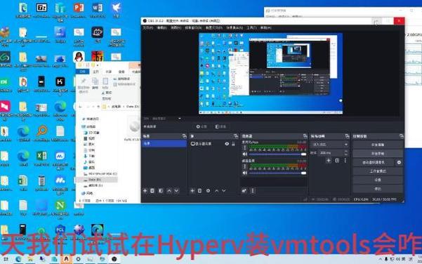This screenshot has width=422, height=264.
Task: Move scene up in Scenes panel
Action: click(169, 191)
